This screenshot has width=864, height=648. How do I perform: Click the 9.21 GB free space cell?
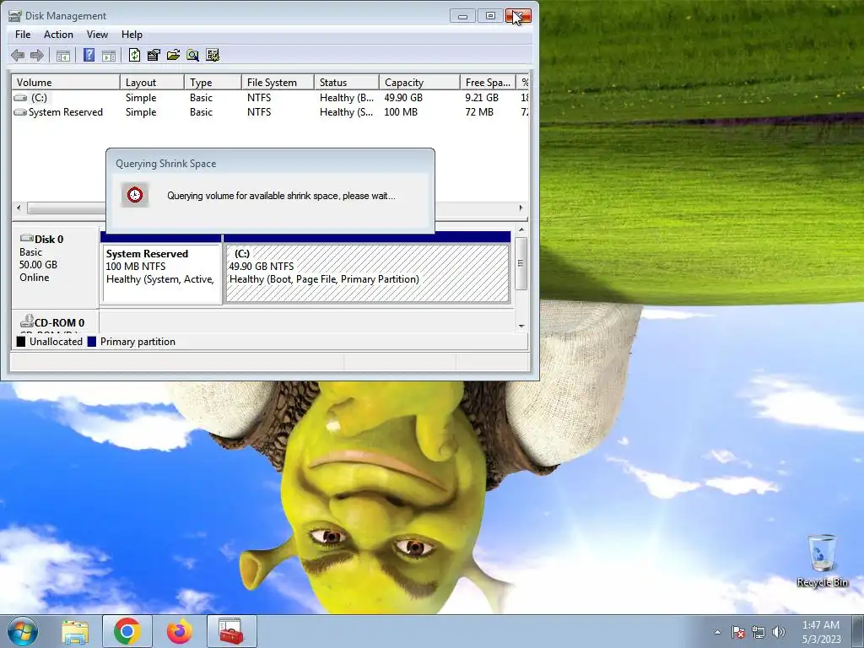pos(482,98)
